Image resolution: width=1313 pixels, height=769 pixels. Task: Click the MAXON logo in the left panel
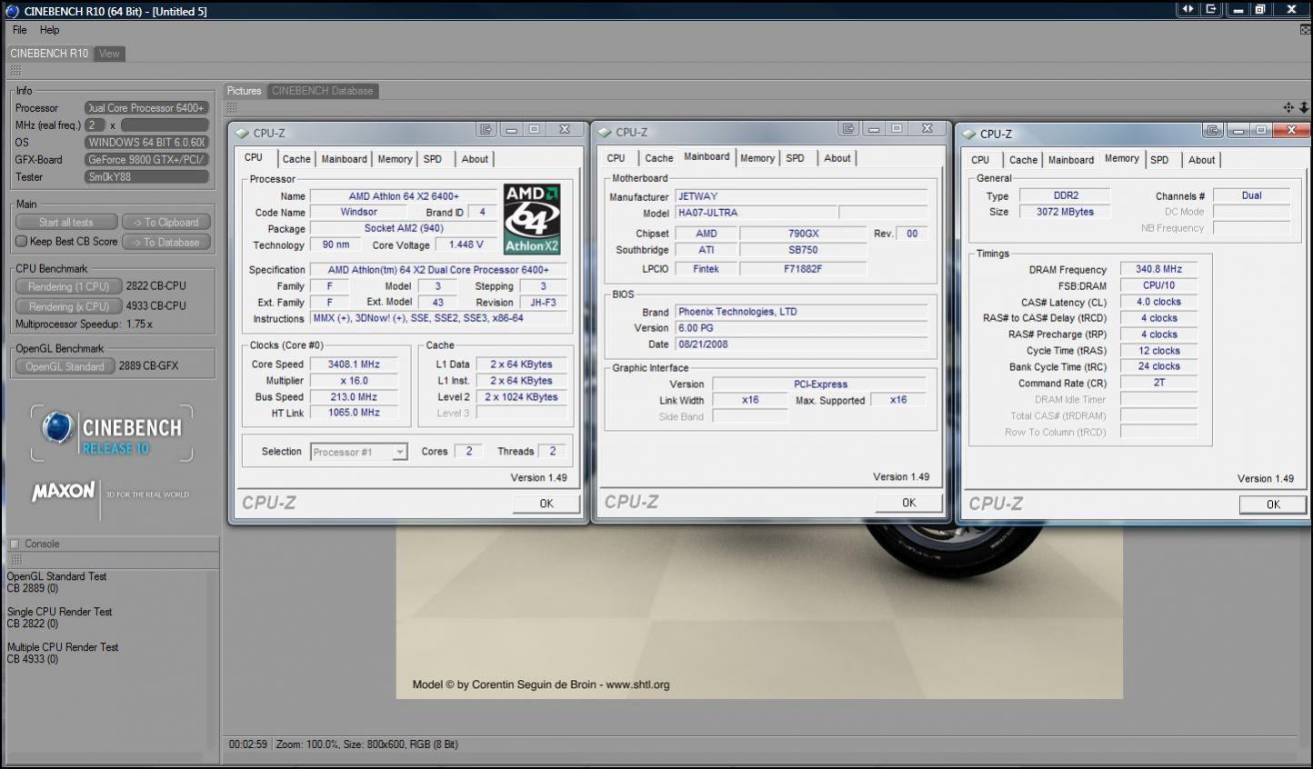click(x=110, y=492)
